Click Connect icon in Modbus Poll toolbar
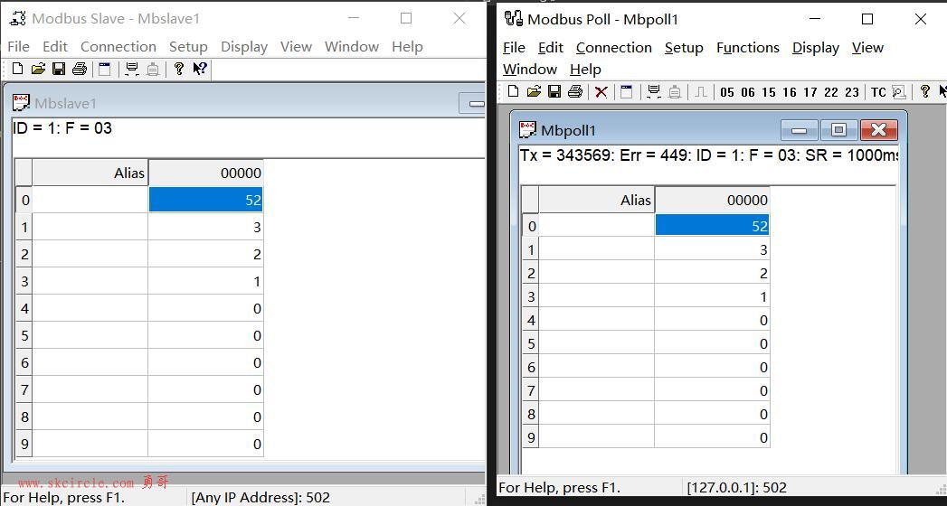This screenshot has width=947, height=506. pyautogui.click(x=653, y=91)
